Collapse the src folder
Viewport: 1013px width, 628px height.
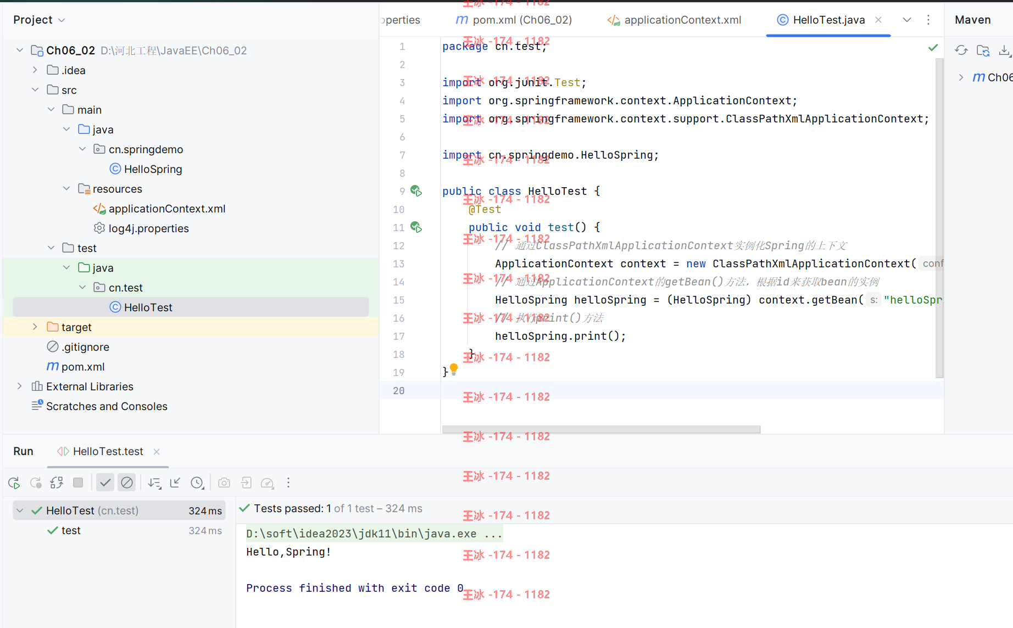35,90
